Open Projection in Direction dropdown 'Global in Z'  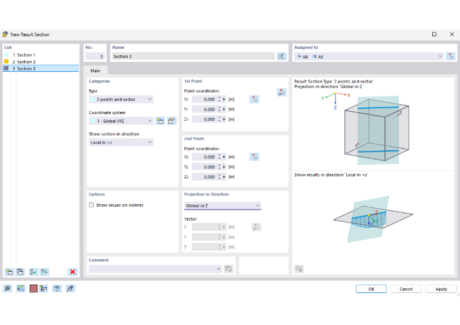click(x=222, y=205)
